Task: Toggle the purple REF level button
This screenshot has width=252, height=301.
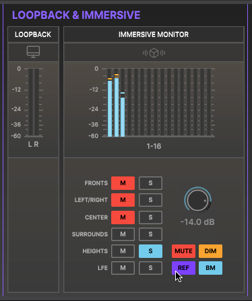Action: pos(183,268)
